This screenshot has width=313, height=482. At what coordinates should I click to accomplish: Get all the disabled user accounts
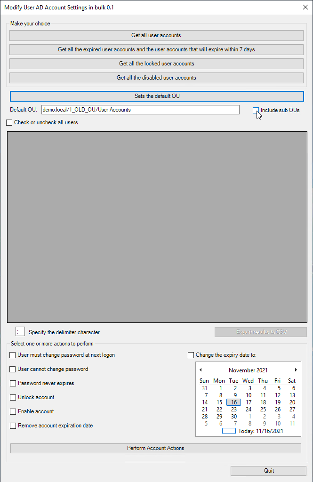click(156, 78)
